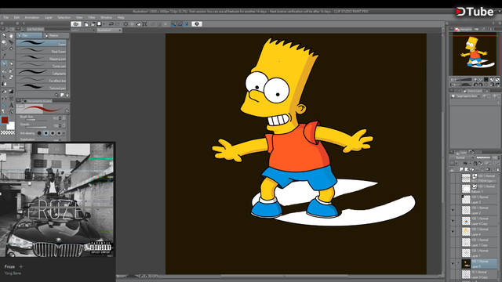Select the Zoom magnifier tool

[x=4, y=36]
